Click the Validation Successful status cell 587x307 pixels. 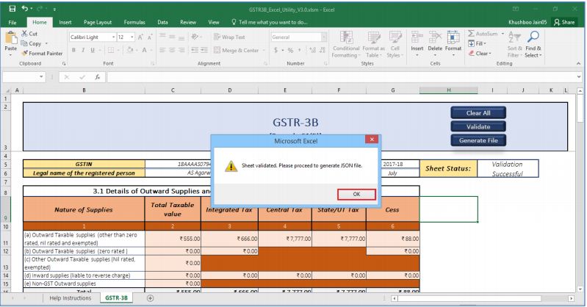[508, 168]
